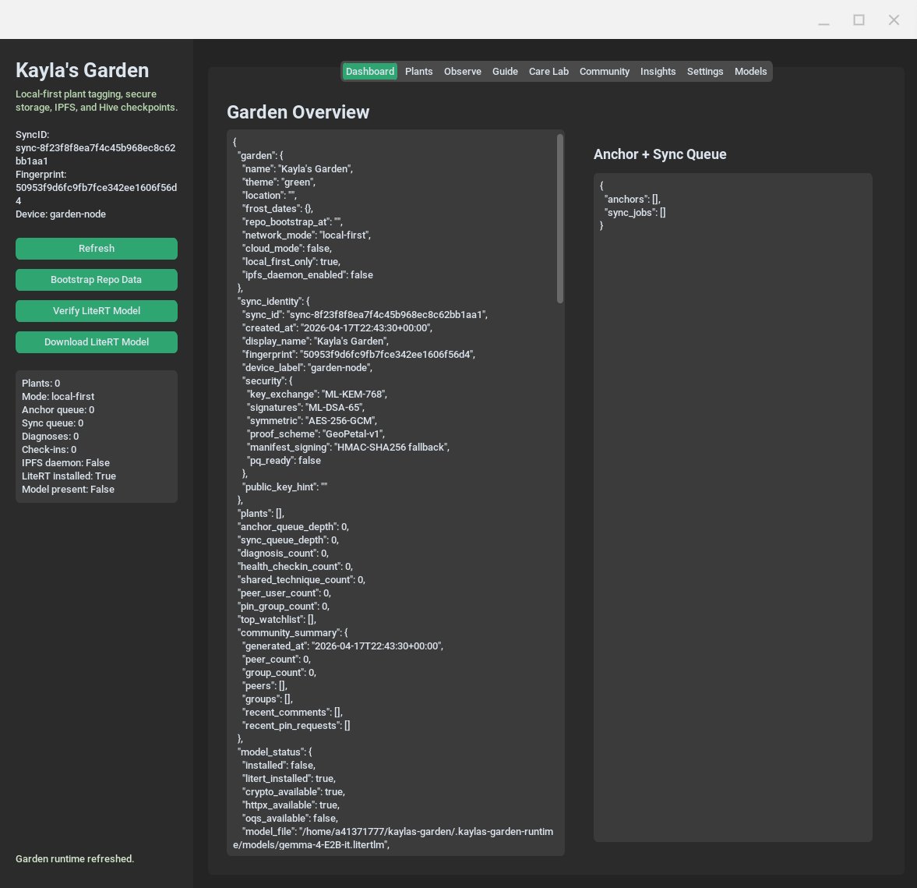Click "Anchor queue: 0" status line
The width and height of the screenshot is (917, 888).
[x=58, y=410]
